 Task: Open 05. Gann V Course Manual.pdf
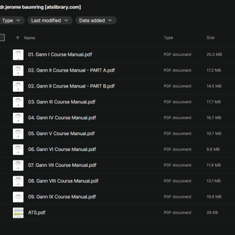pyautogui.click(x=61, y=133)
